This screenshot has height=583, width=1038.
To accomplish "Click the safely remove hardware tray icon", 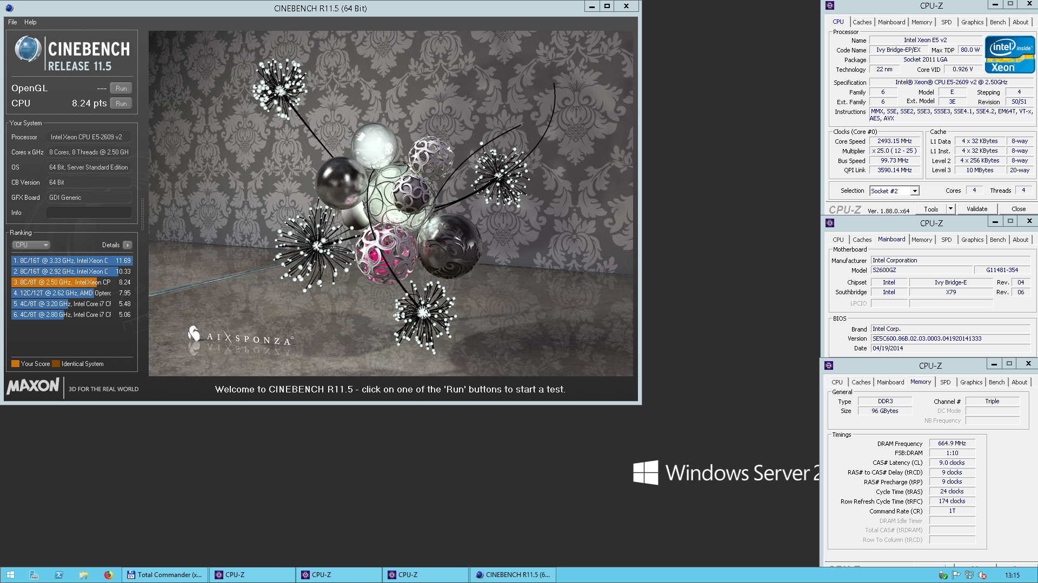I will pos(943,575).
